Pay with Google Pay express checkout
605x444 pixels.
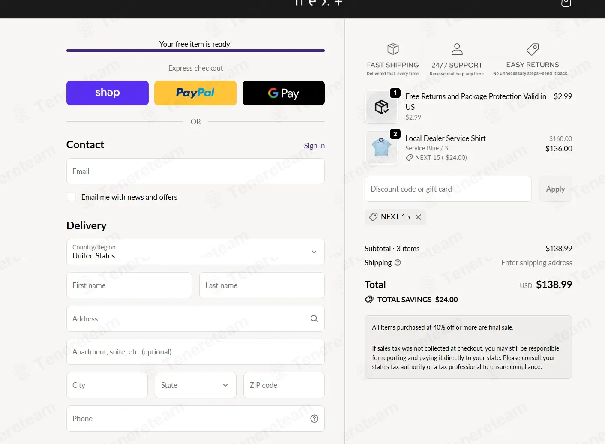click(x=284, y=93)
